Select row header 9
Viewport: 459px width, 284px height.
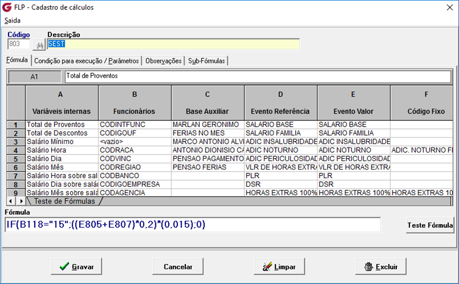tap(16, 193)
